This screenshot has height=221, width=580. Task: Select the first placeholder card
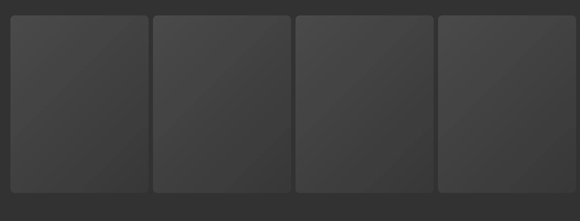coord(80,104)
